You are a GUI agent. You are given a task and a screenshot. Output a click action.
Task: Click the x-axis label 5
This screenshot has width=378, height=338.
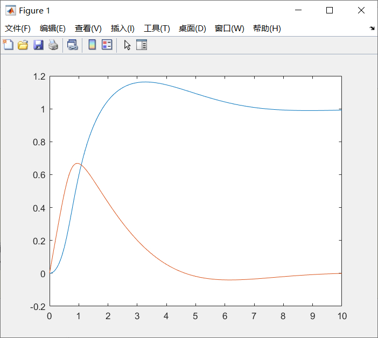(195, 316)
